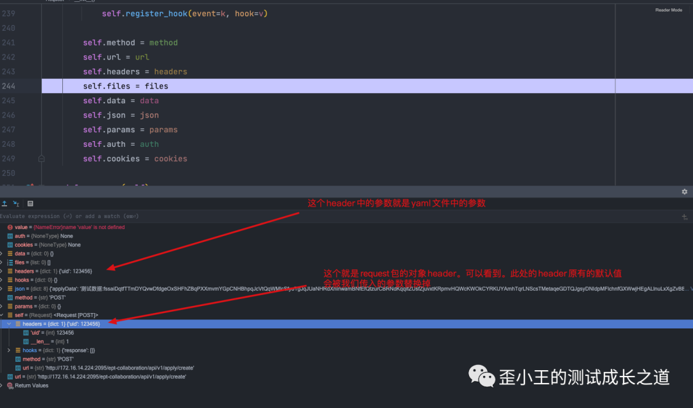Click the self.params = params line

coord(130,130)
